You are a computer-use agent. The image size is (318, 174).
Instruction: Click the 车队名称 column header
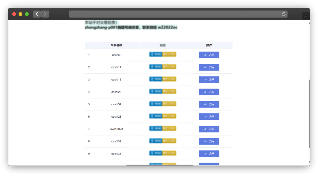(x=116, y=45)
